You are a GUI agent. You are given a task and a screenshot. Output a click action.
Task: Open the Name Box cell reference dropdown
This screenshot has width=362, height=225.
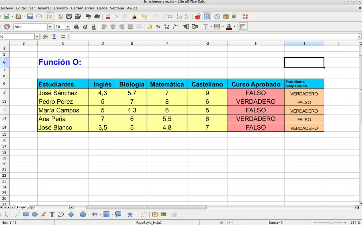(x=37, y=36)
